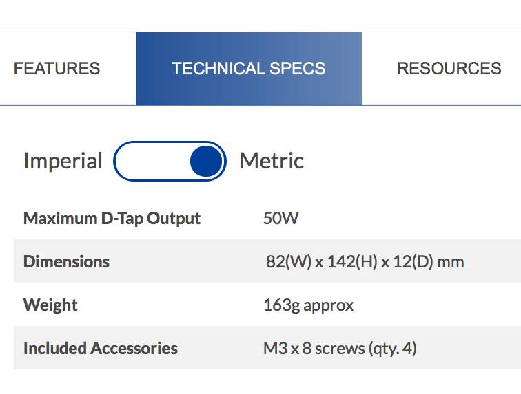521x394 pixels.
Task: Select the Dimensions row label
Action: click(66, 262)
